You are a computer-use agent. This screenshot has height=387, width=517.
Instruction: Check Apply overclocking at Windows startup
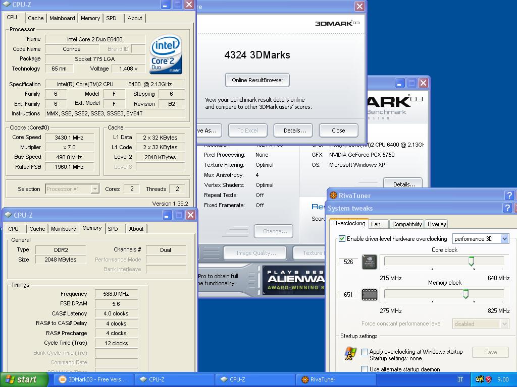tap(365, 352)
